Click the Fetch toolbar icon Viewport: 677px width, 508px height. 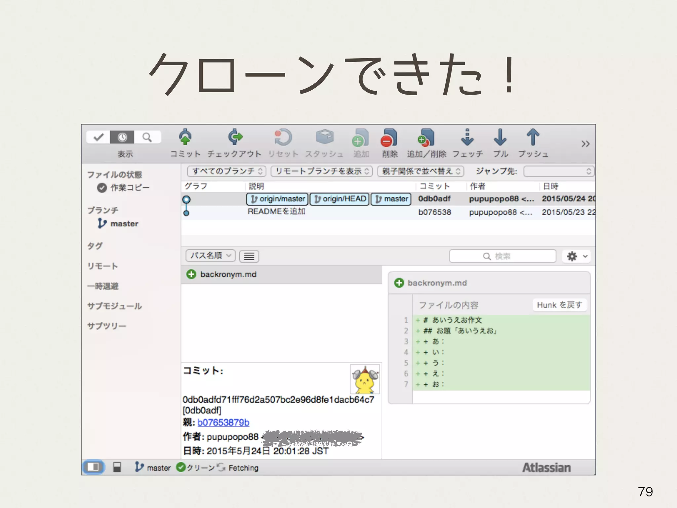467,137
